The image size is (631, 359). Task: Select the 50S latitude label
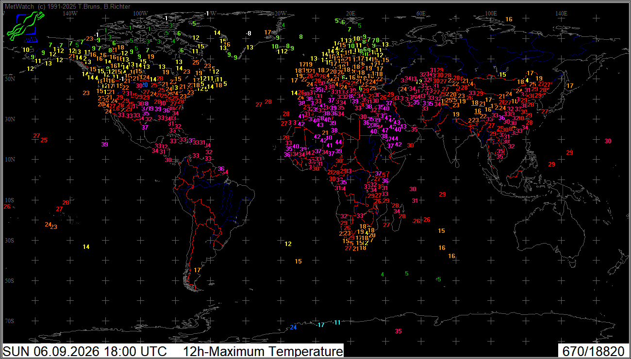click(x=9, y=281)
